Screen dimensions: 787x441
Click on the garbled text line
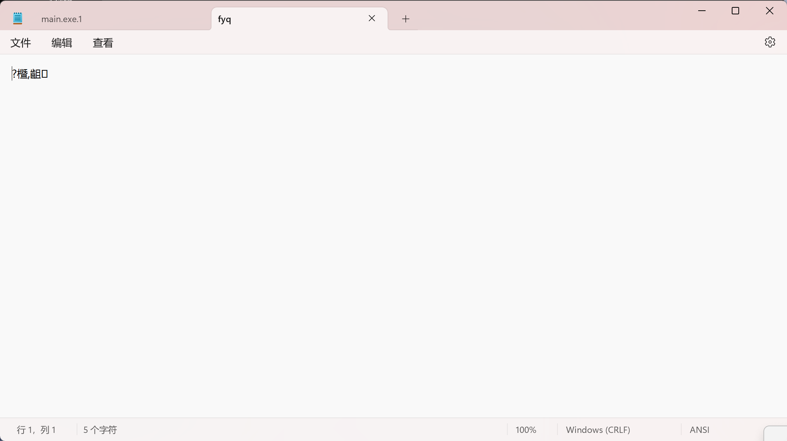(30, 74)
